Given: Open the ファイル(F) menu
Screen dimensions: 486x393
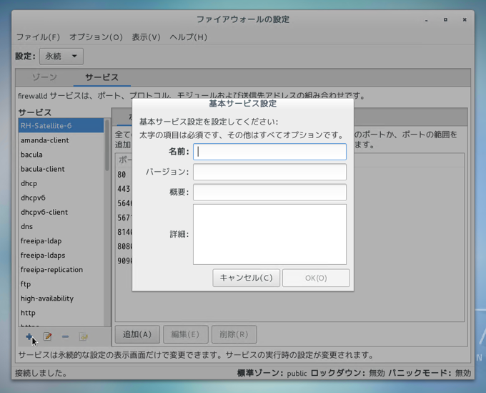Looking at the screenshot, I should (38, 37).
